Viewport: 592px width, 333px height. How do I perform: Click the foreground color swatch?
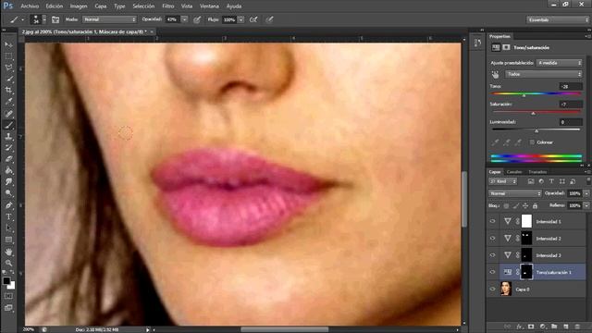click(x=6, y=280)
